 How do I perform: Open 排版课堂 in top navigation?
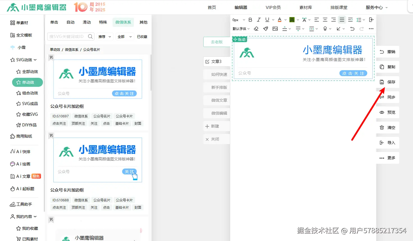[339, 8]
